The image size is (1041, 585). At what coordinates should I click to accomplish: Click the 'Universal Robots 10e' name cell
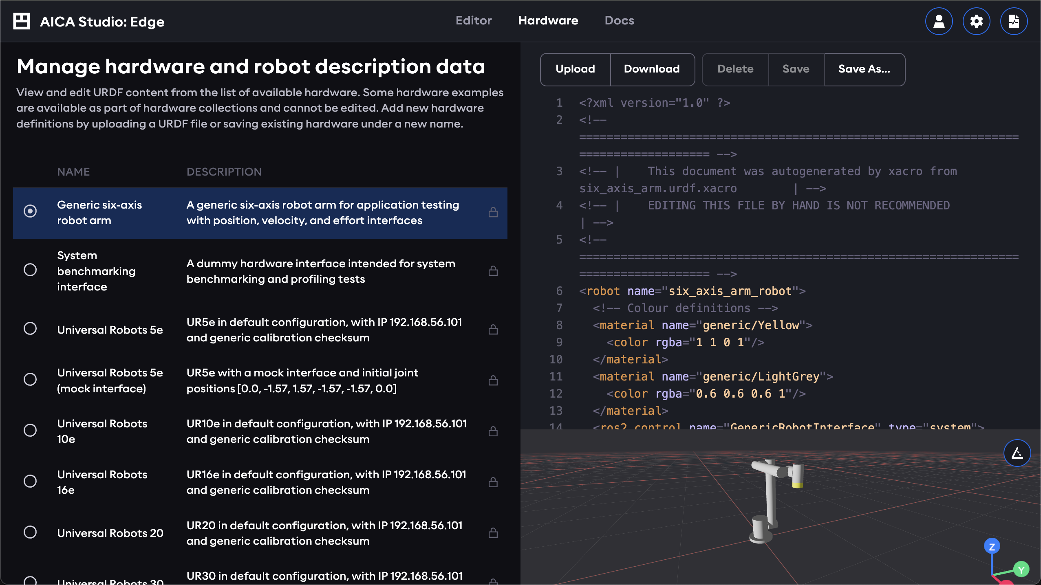tap(102, 431)
